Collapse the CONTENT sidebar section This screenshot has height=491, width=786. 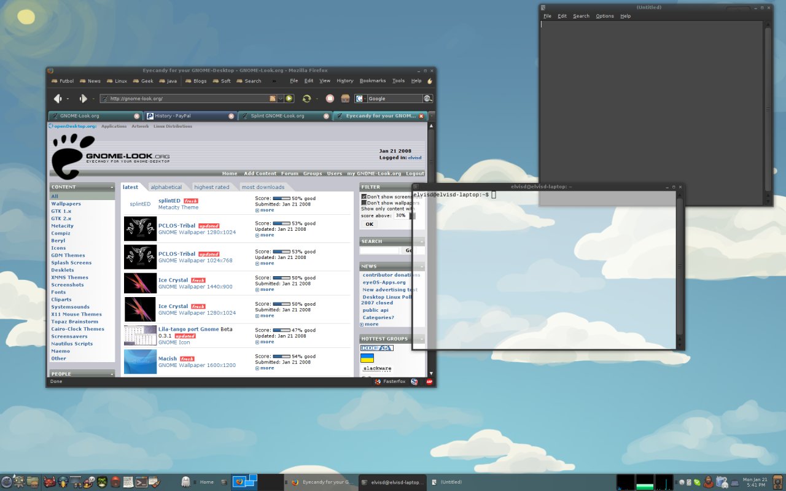pos(112,187)
